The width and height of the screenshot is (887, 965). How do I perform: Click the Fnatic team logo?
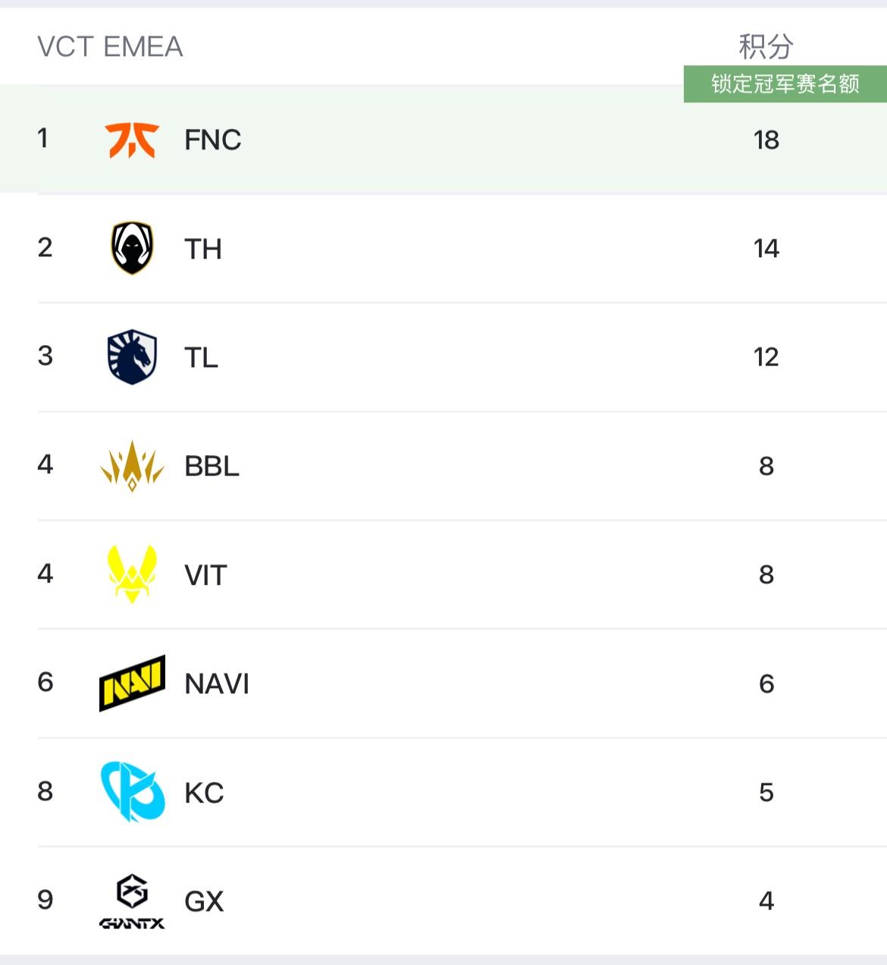pyautogui.click(x=132, y=140)
